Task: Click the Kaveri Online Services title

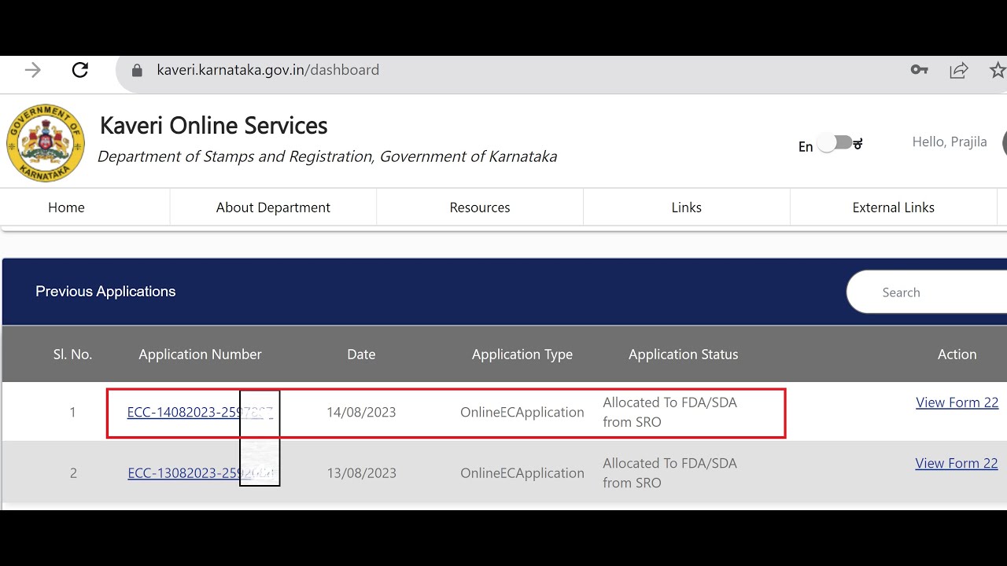Action: (x=214, y=126)
